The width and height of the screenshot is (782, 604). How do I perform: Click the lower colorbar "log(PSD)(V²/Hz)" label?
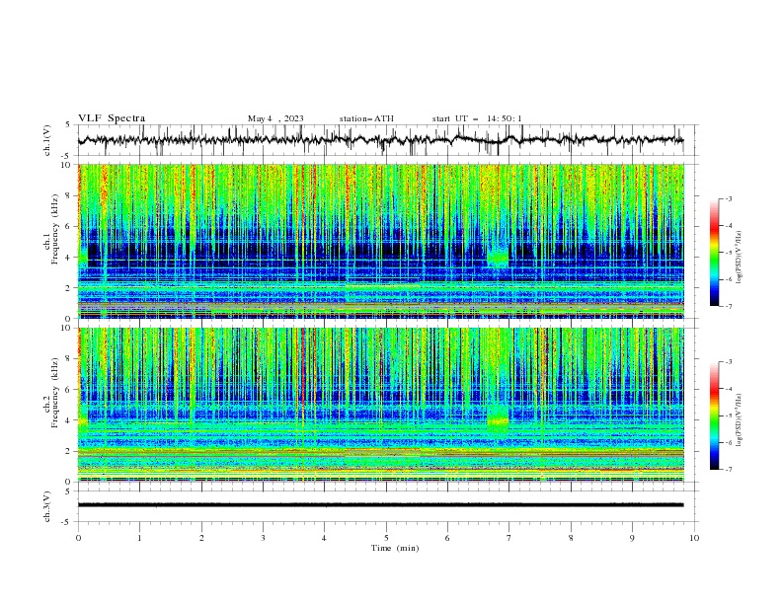click(741, 419)
